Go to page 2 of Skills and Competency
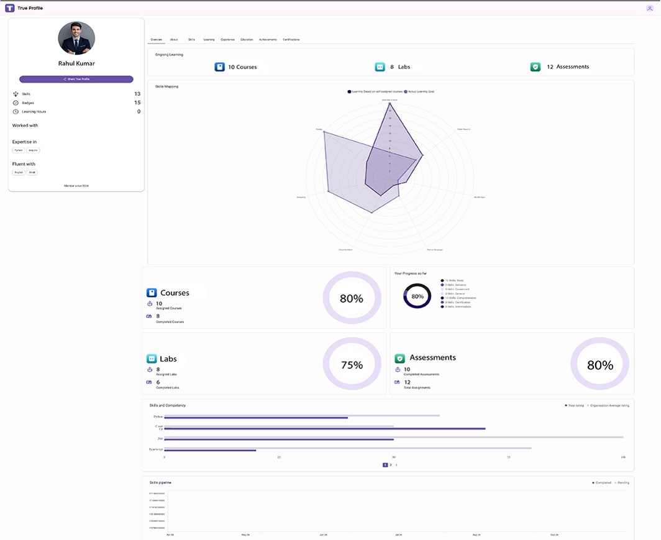661x540 pixels. coord(391,465)
